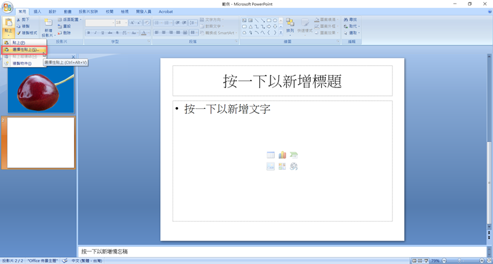The height and width of the screenshot is (264, 493).
Task: Click the Arrange (排列) button
Action: point(290,25)
